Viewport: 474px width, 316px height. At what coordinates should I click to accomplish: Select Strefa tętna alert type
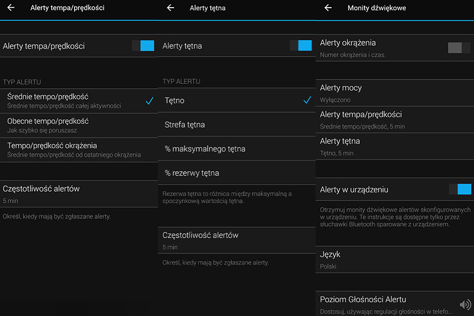[236, 125]
